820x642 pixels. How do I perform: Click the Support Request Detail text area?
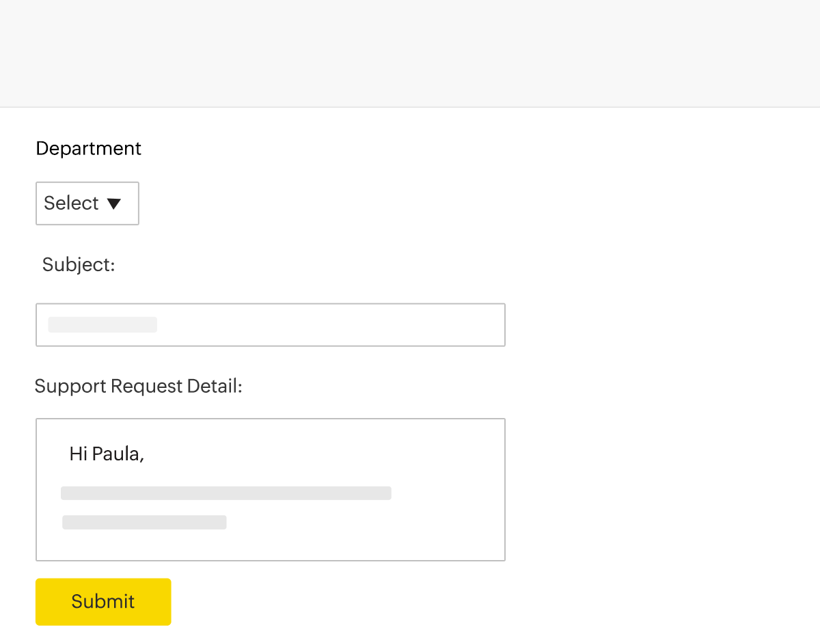click(x=270, y=490)
